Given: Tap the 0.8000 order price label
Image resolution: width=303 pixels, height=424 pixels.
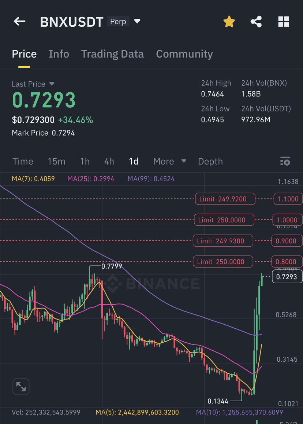Looking at the screenshot, I should [x=286, y=262].
